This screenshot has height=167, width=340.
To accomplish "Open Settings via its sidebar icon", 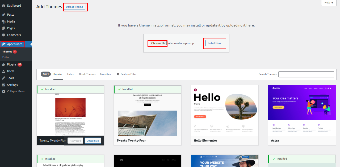I will click(x=3, y=85).
